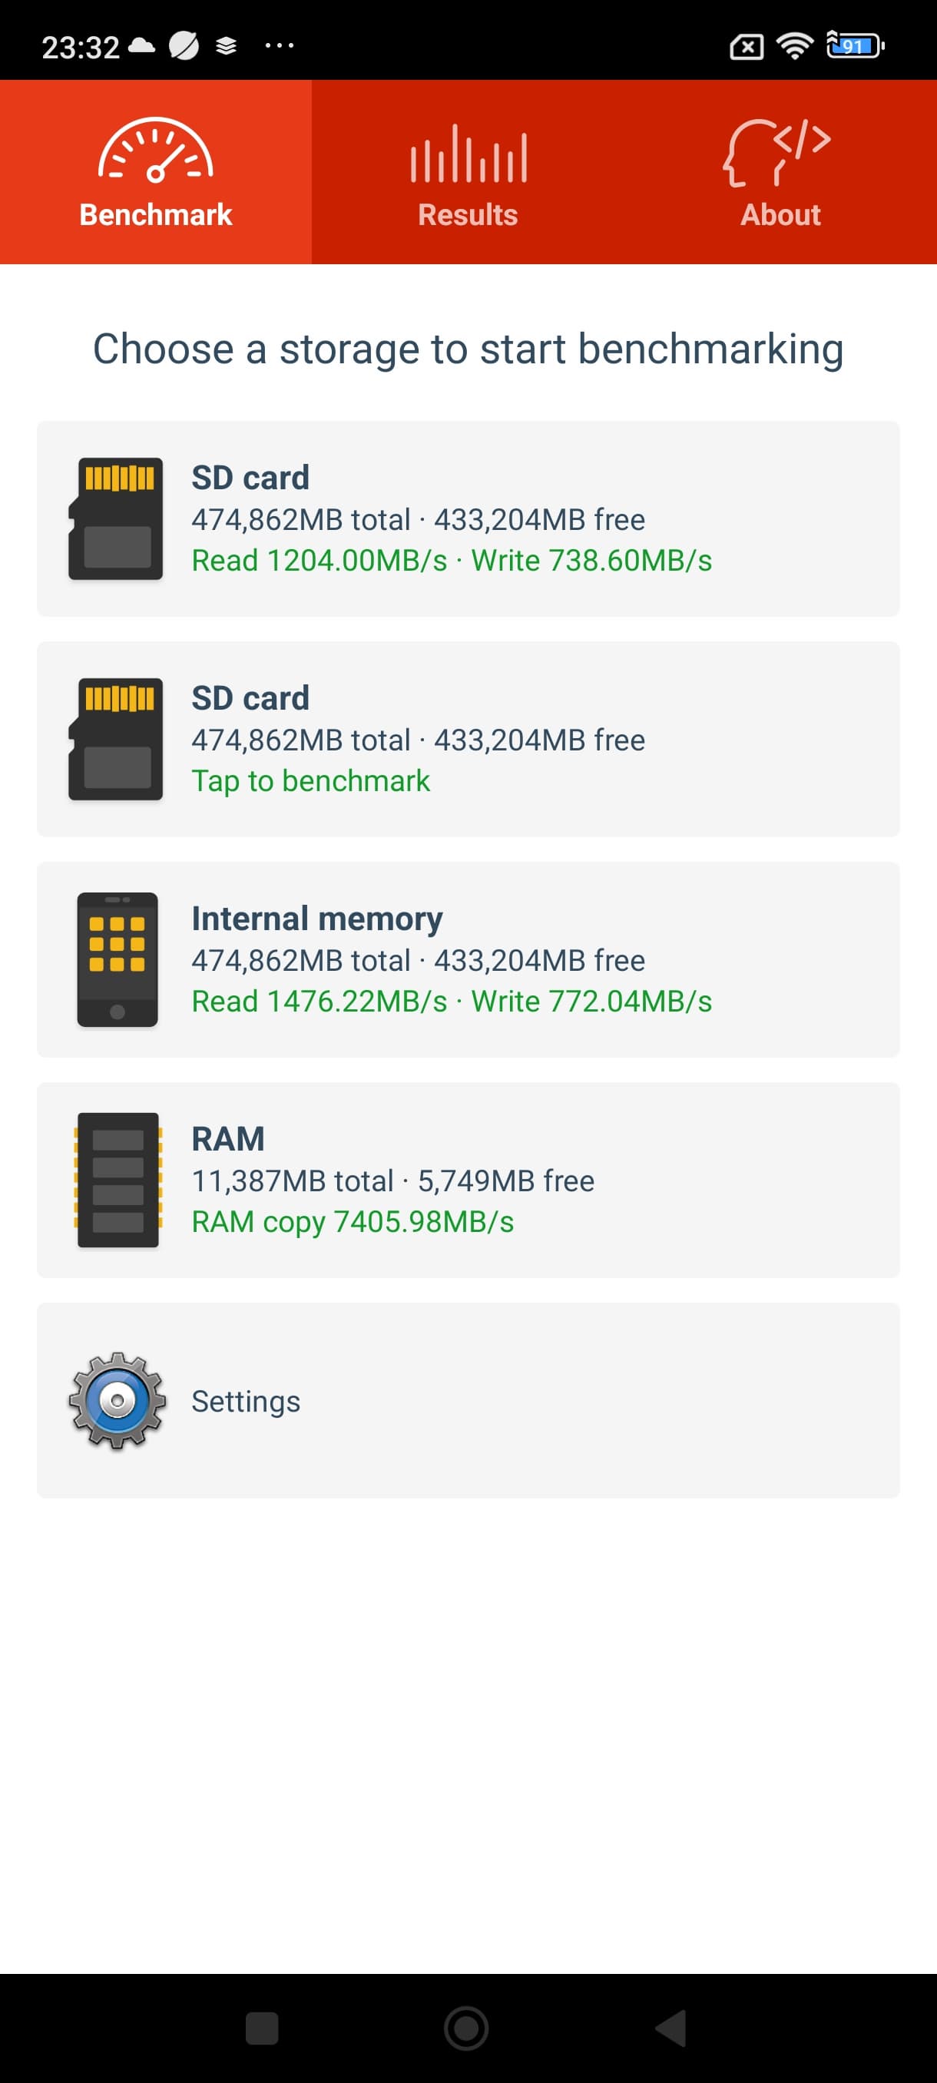Viewport: 937px width, 2083px height.
Task: Open Settings entry
Action: pyautogui.click(x=246, y=1401)
